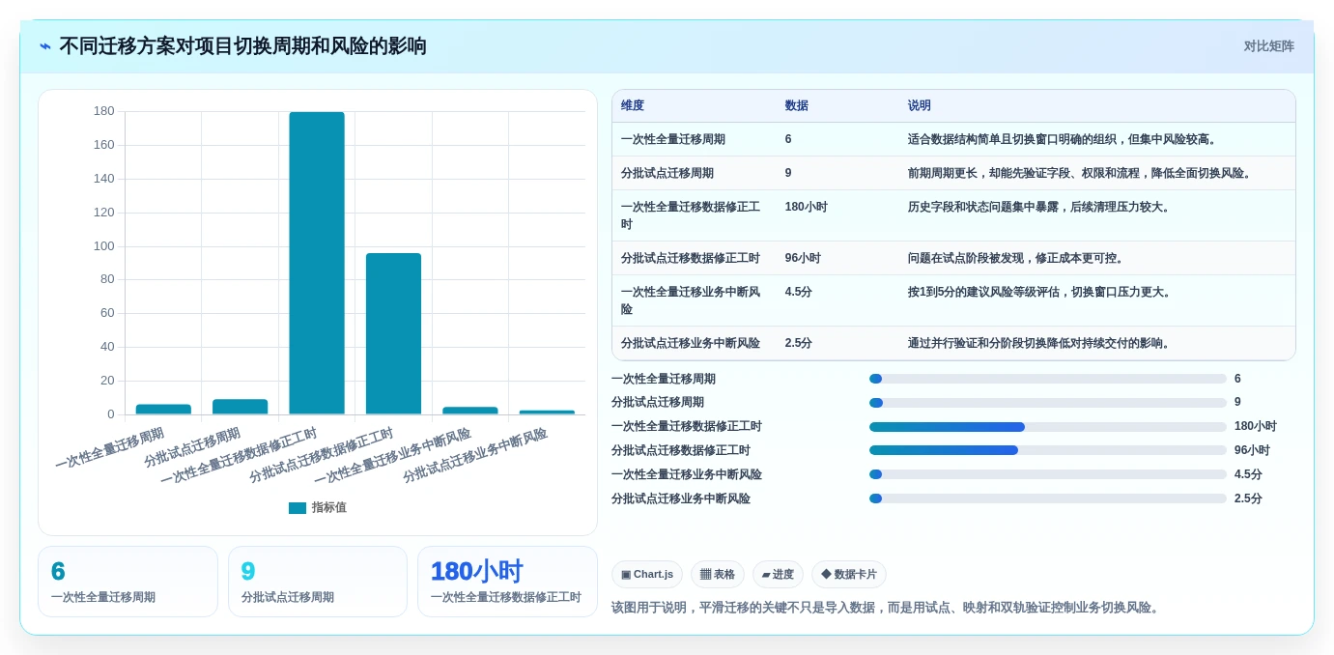This screenshot has width=1334, height=655.
Task: Click progress bar for 一次性全量迁移业务中断风险
Action: pyautogui.click(x=1048, y=474)
